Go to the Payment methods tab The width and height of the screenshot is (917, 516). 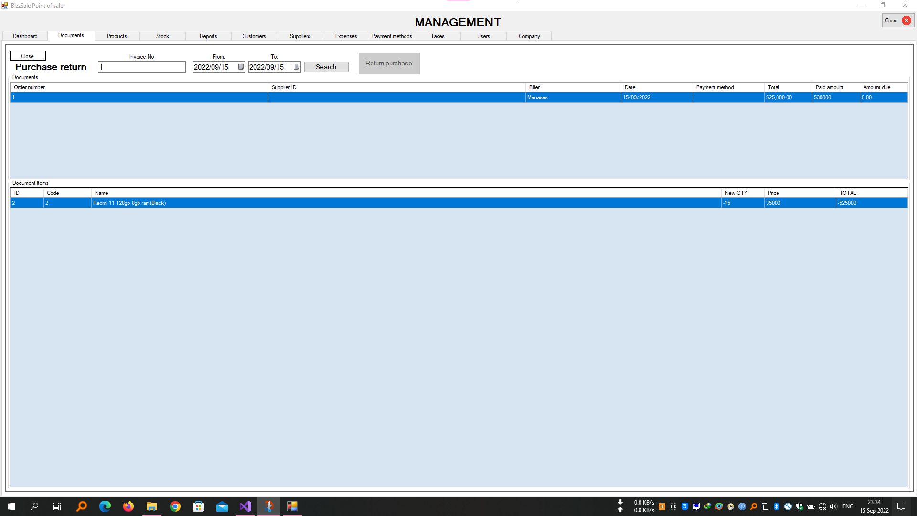pos(392,36)
